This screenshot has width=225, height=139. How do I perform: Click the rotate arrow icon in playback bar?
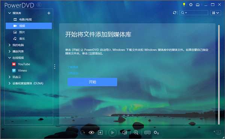click(x=82, y=133)
